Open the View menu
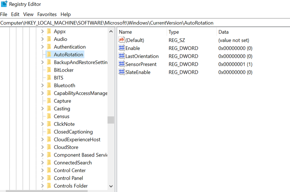Image resolution: width=290 pixels, height=192 pixels. (x=28, y=14)
